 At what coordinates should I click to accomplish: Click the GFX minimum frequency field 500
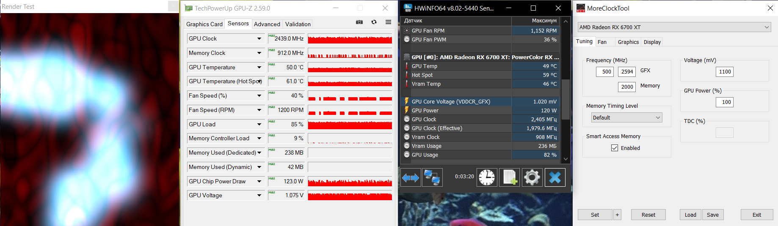point(605,71)
